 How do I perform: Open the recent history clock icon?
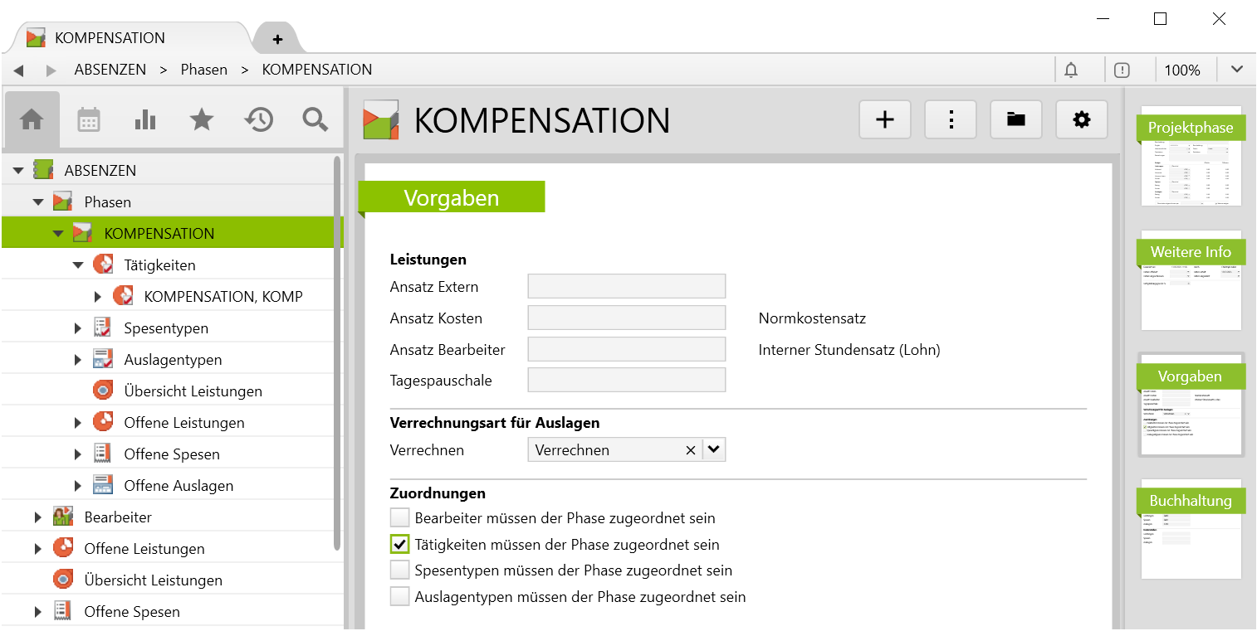click(258, 119)
